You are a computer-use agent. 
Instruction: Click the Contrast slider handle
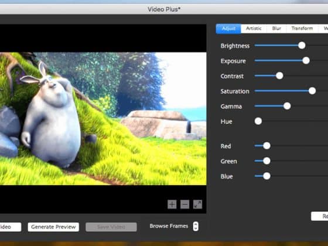tap(279, 76)
